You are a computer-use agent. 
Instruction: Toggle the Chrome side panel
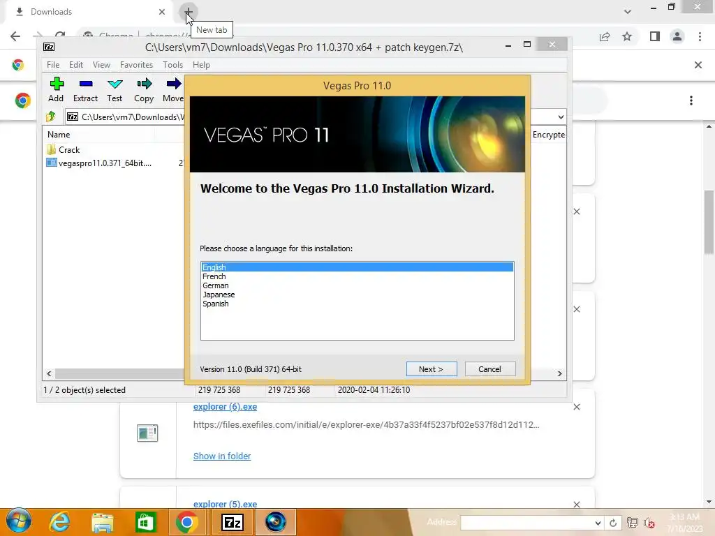[655, 36]
